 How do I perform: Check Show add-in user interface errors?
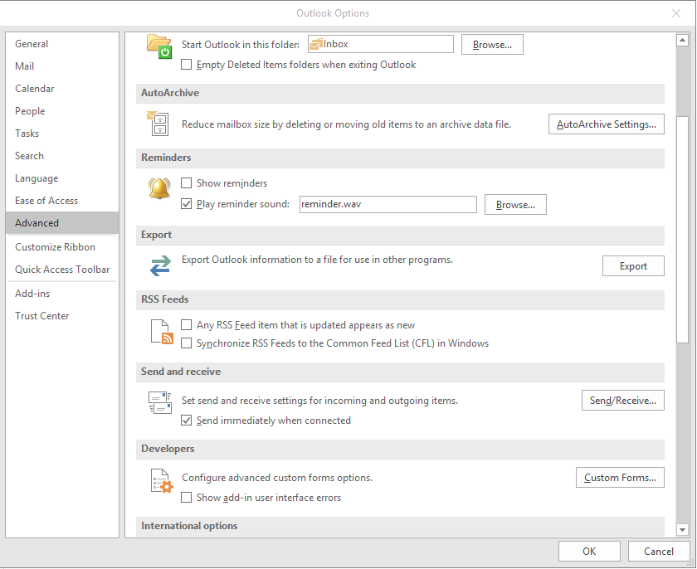[187, 498]
